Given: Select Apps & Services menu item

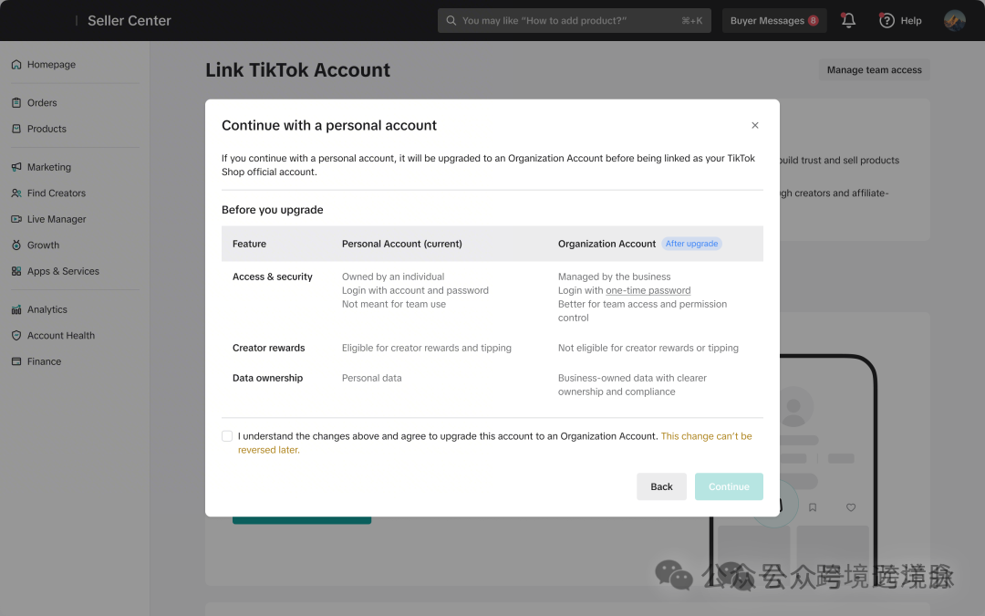Looking at the screenshot, I should 63,271.
